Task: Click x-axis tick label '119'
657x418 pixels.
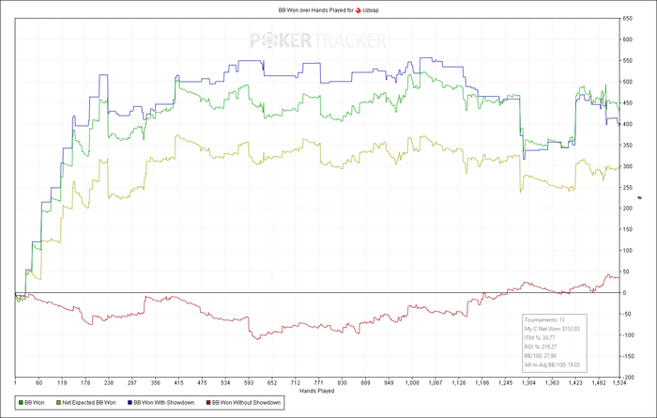Action: click(62, 383)
